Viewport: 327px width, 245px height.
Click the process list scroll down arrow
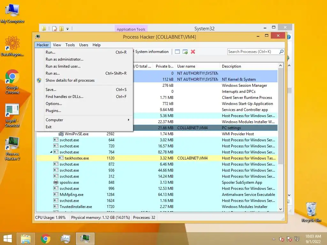pos(280,209)
